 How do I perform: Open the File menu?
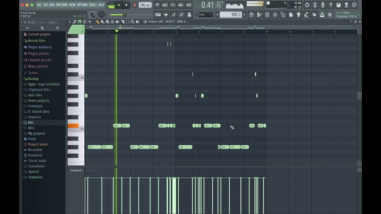pyautogui.click(x=39, y=5)
